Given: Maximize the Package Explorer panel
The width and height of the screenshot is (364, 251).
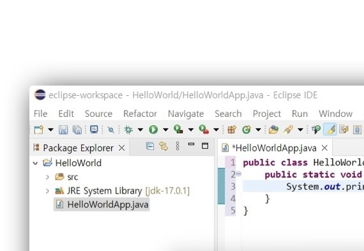Looking at the screenshot, I should click(x=205, y=146).
